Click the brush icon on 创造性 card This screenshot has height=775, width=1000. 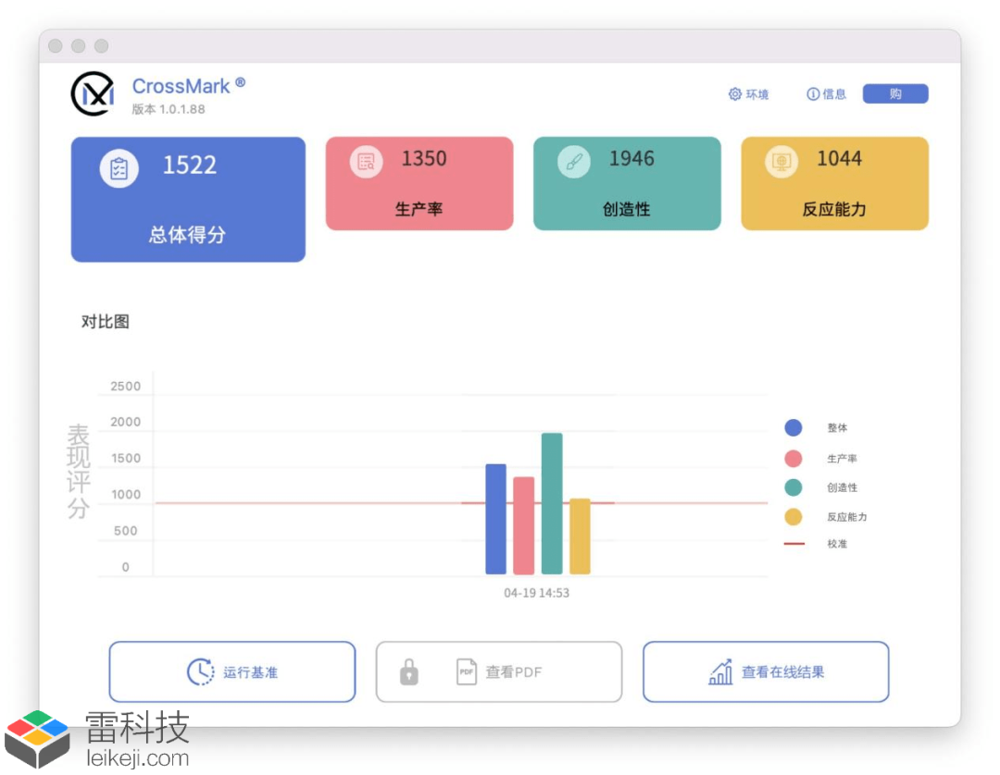(574, 162)
